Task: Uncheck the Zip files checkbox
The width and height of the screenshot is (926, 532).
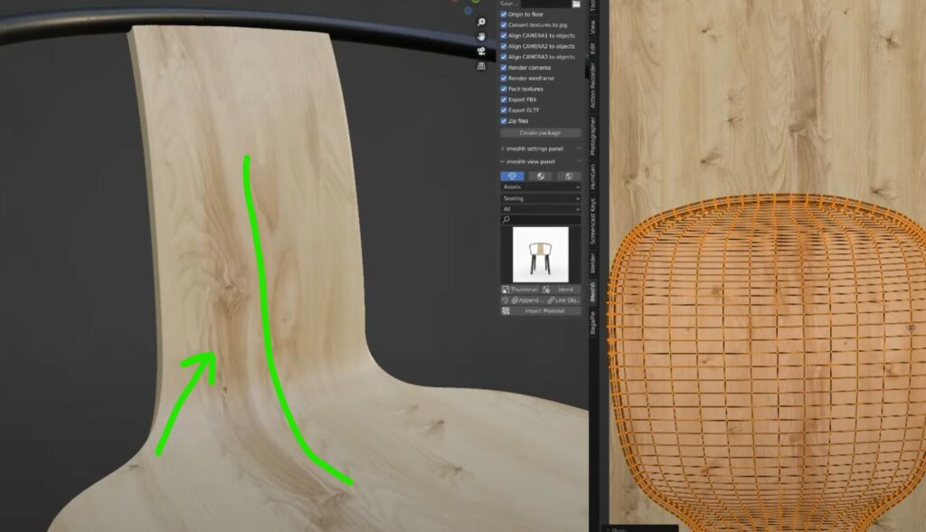Action: point(504,120)
